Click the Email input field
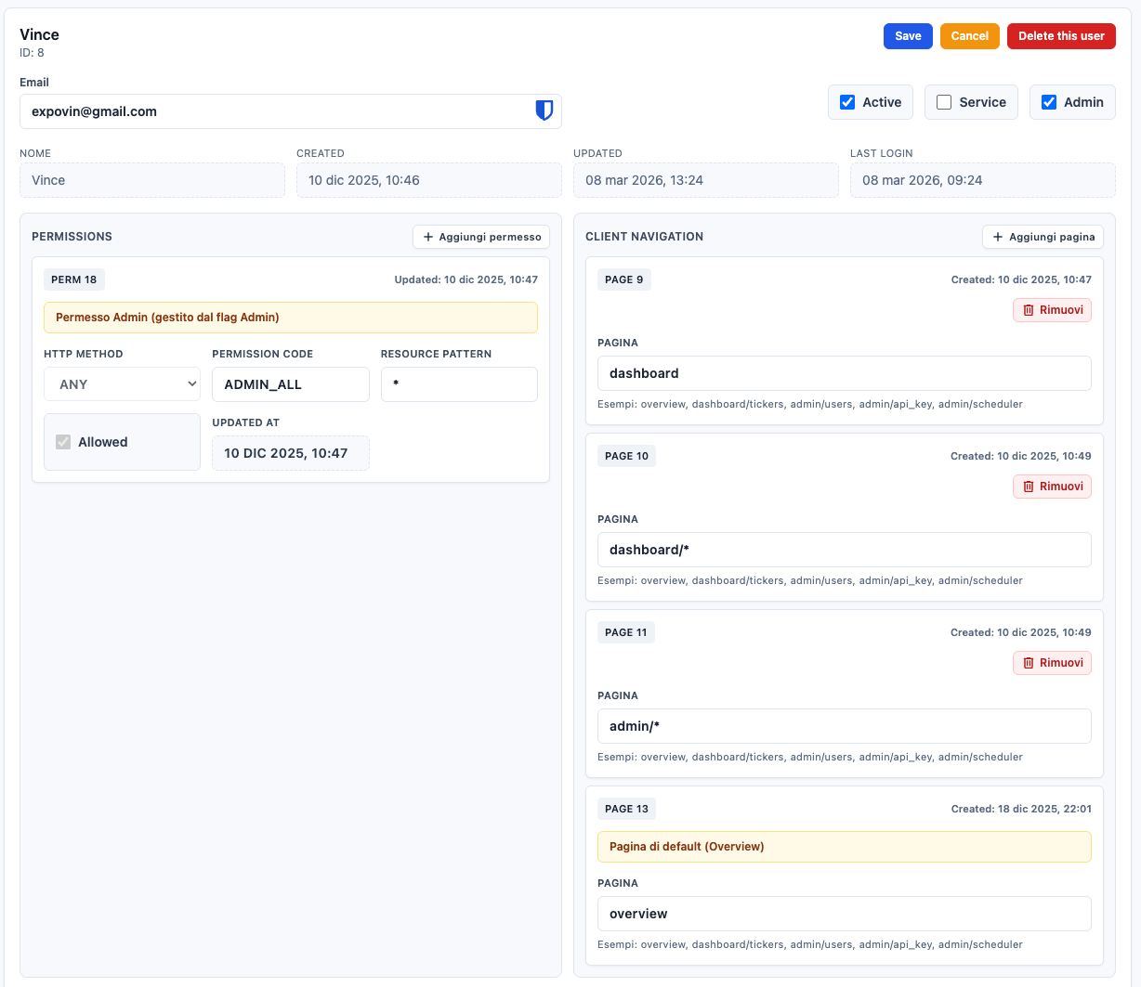This screenshot has width=1141, height=987. point(274,111)
